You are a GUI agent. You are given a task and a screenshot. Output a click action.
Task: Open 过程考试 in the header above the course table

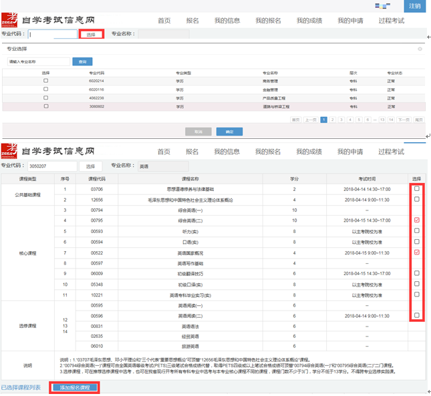tap(391, 152)
